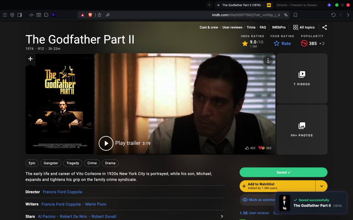The height and width of the screenshot is (220, 353).
Task: Click the IMDb share icon
Action: click(x=325, y=27)
